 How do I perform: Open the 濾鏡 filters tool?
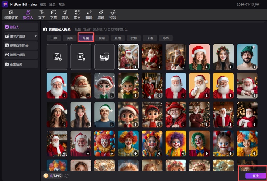101,15
